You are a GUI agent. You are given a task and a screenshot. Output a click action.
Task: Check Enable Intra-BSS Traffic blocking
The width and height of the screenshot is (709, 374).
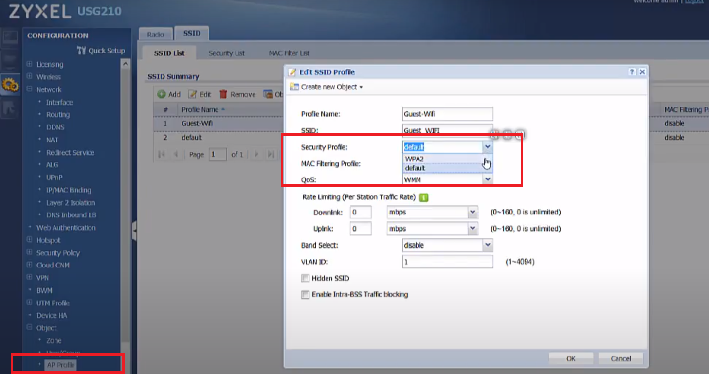pos(306,295)
